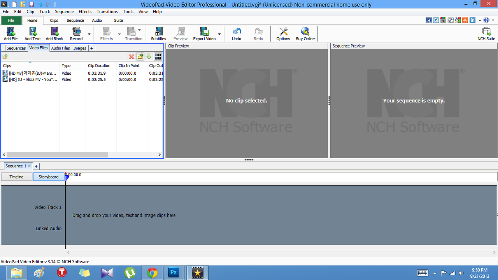Open the View menu
Screen dimensions: 498x280
click(143, 12)
